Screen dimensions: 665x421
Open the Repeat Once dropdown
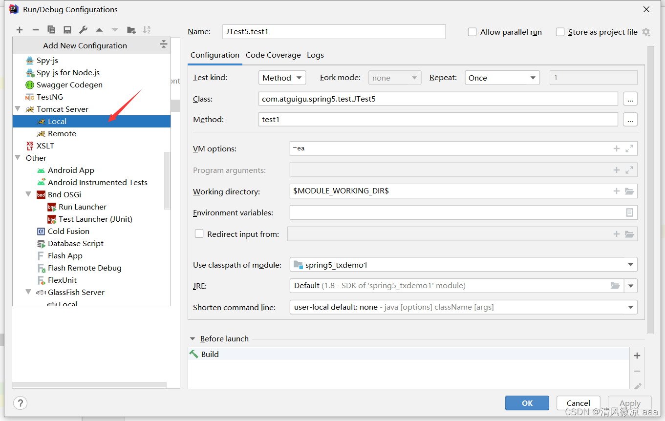point(502,78)
